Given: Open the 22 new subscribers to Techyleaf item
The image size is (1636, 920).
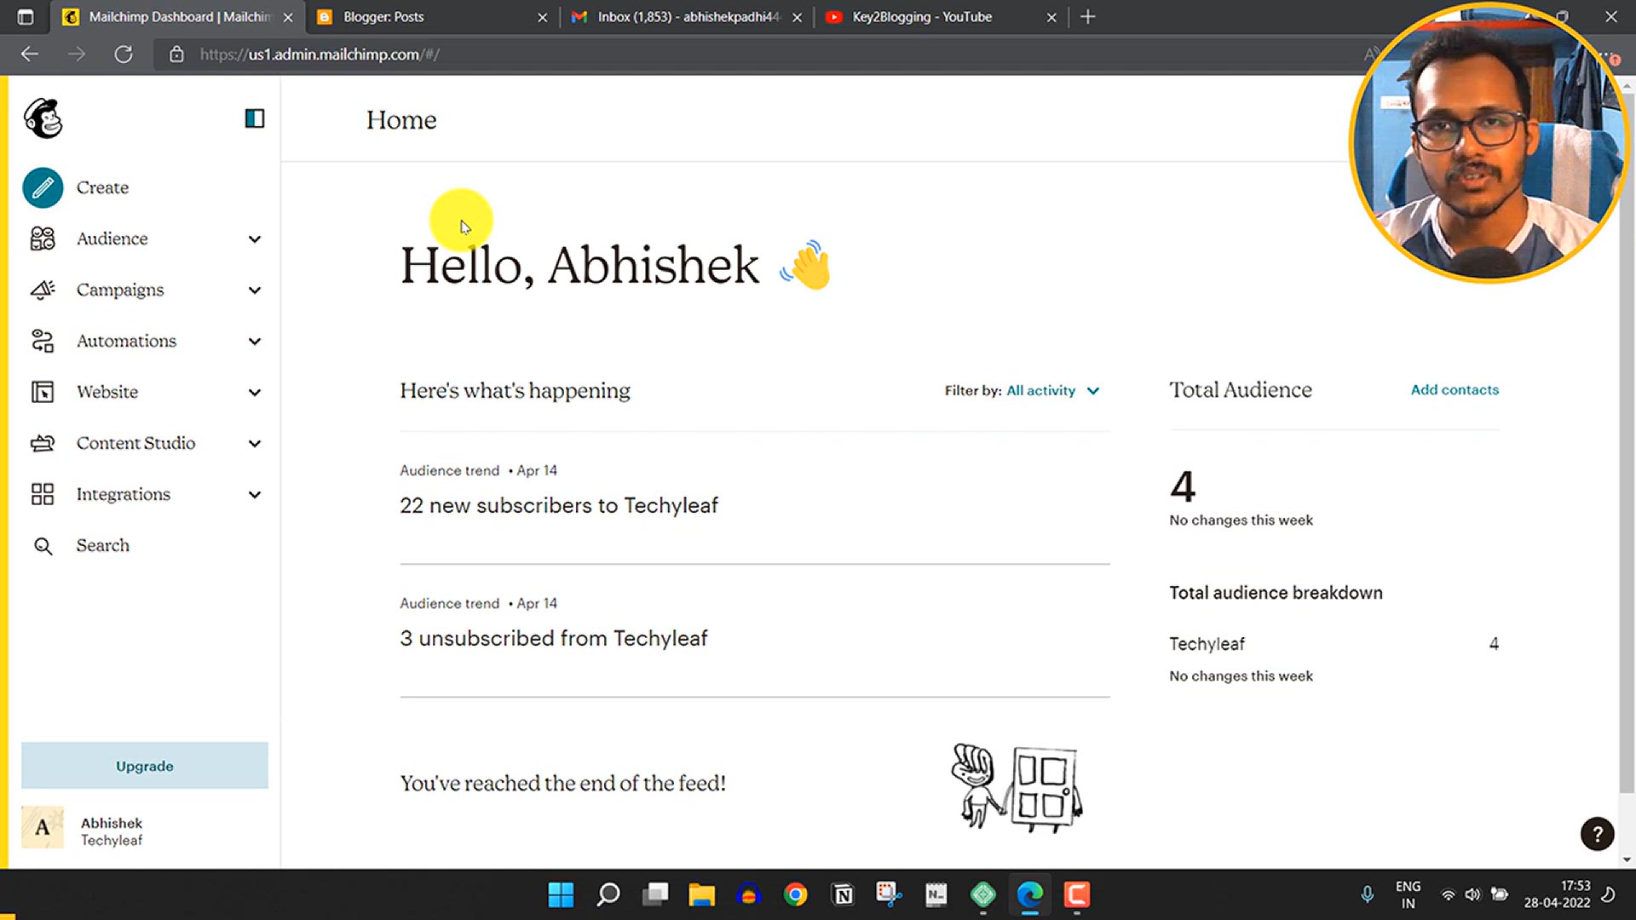Looking at the screenshot, I should click(559, 506).
